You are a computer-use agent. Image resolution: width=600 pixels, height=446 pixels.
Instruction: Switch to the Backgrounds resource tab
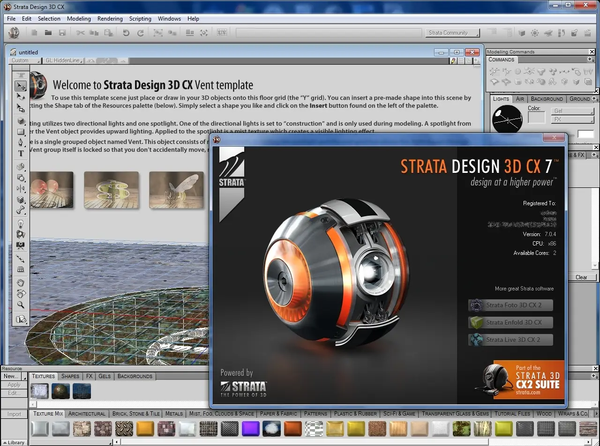click(135, 376)
